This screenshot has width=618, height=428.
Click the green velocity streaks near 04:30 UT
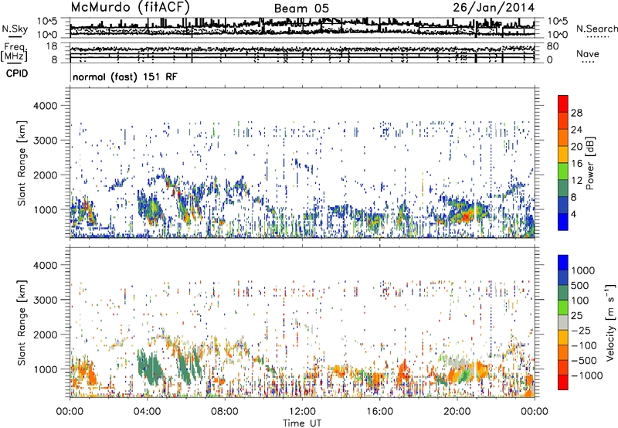click(151, 368)
